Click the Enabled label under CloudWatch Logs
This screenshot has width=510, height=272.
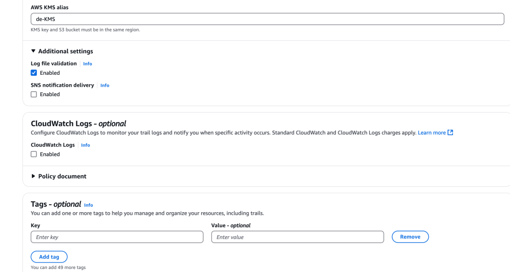tap(50, 154)
